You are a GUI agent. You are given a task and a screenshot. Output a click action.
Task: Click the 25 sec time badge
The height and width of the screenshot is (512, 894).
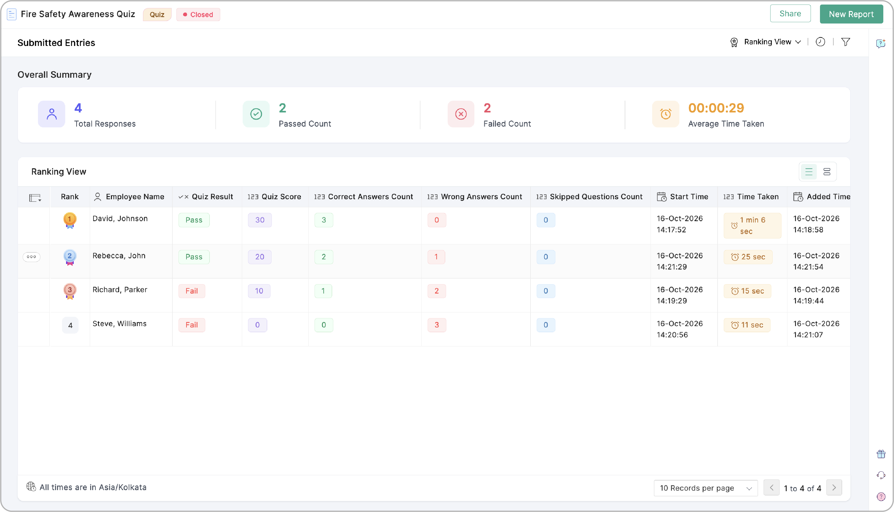[748, 257]
